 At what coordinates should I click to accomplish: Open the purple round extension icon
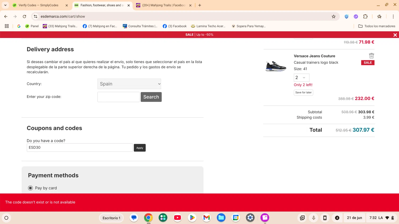tap(356, 16)
